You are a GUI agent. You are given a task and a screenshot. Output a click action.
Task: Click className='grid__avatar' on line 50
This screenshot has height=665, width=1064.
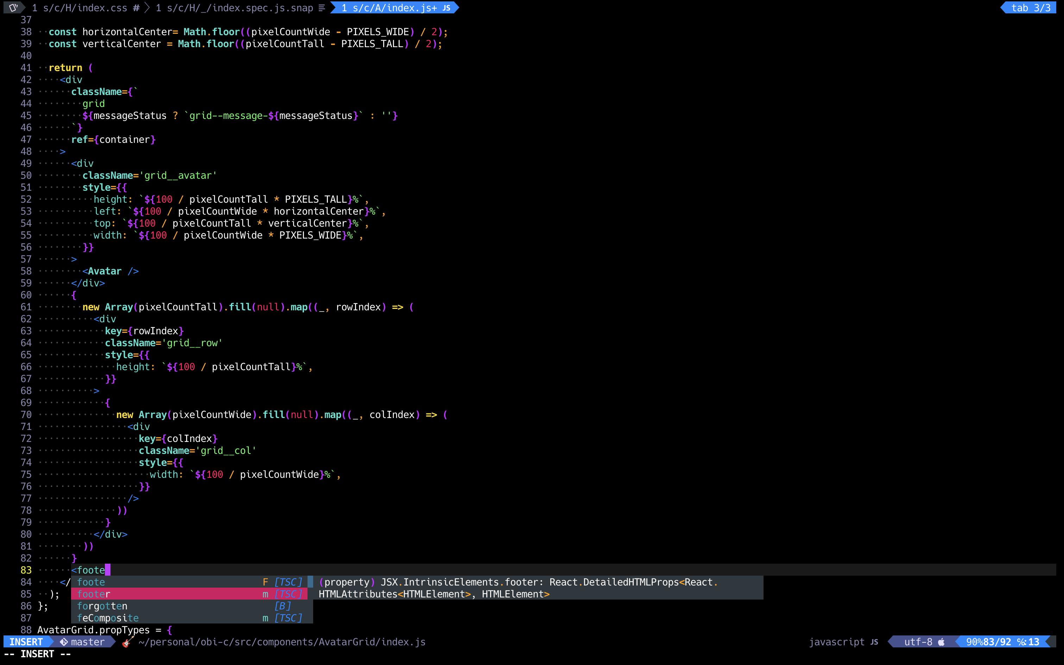(x=150, y=175)
